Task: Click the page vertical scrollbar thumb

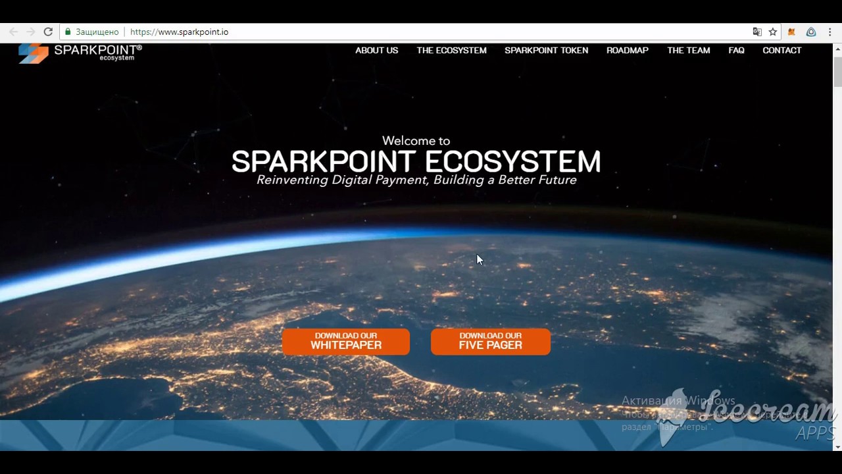Action: (x=837, y=71)
